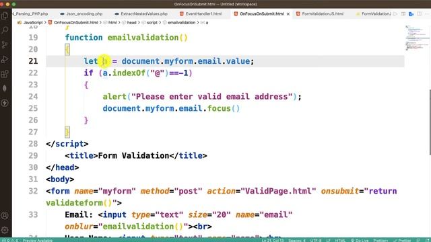Screen dimensions: 431x242
Task: Change Spaces: 4 indentation setting
Action: pos(297,241)
